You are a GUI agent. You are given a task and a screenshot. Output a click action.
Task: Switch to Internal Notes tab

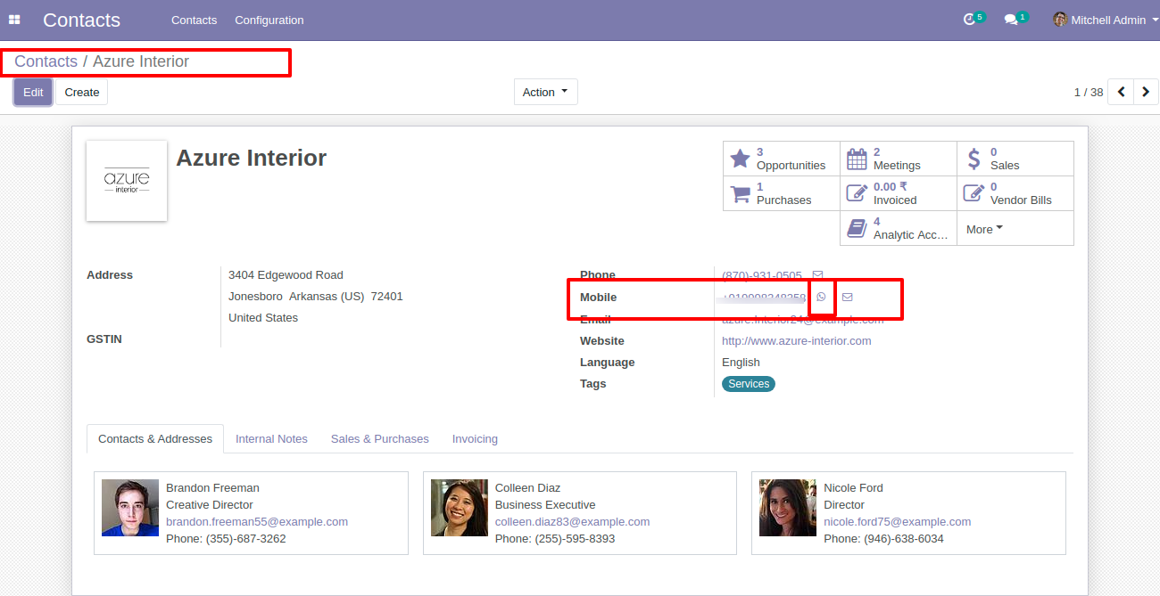click(x=271, y=438)
